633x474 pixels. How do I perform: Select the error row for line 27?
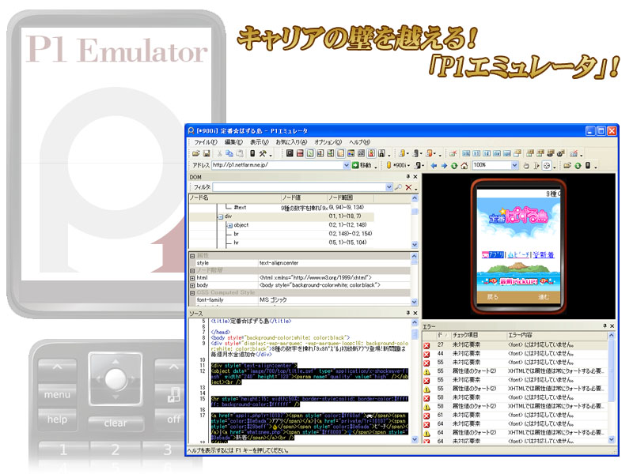click(x=515, y=345)
